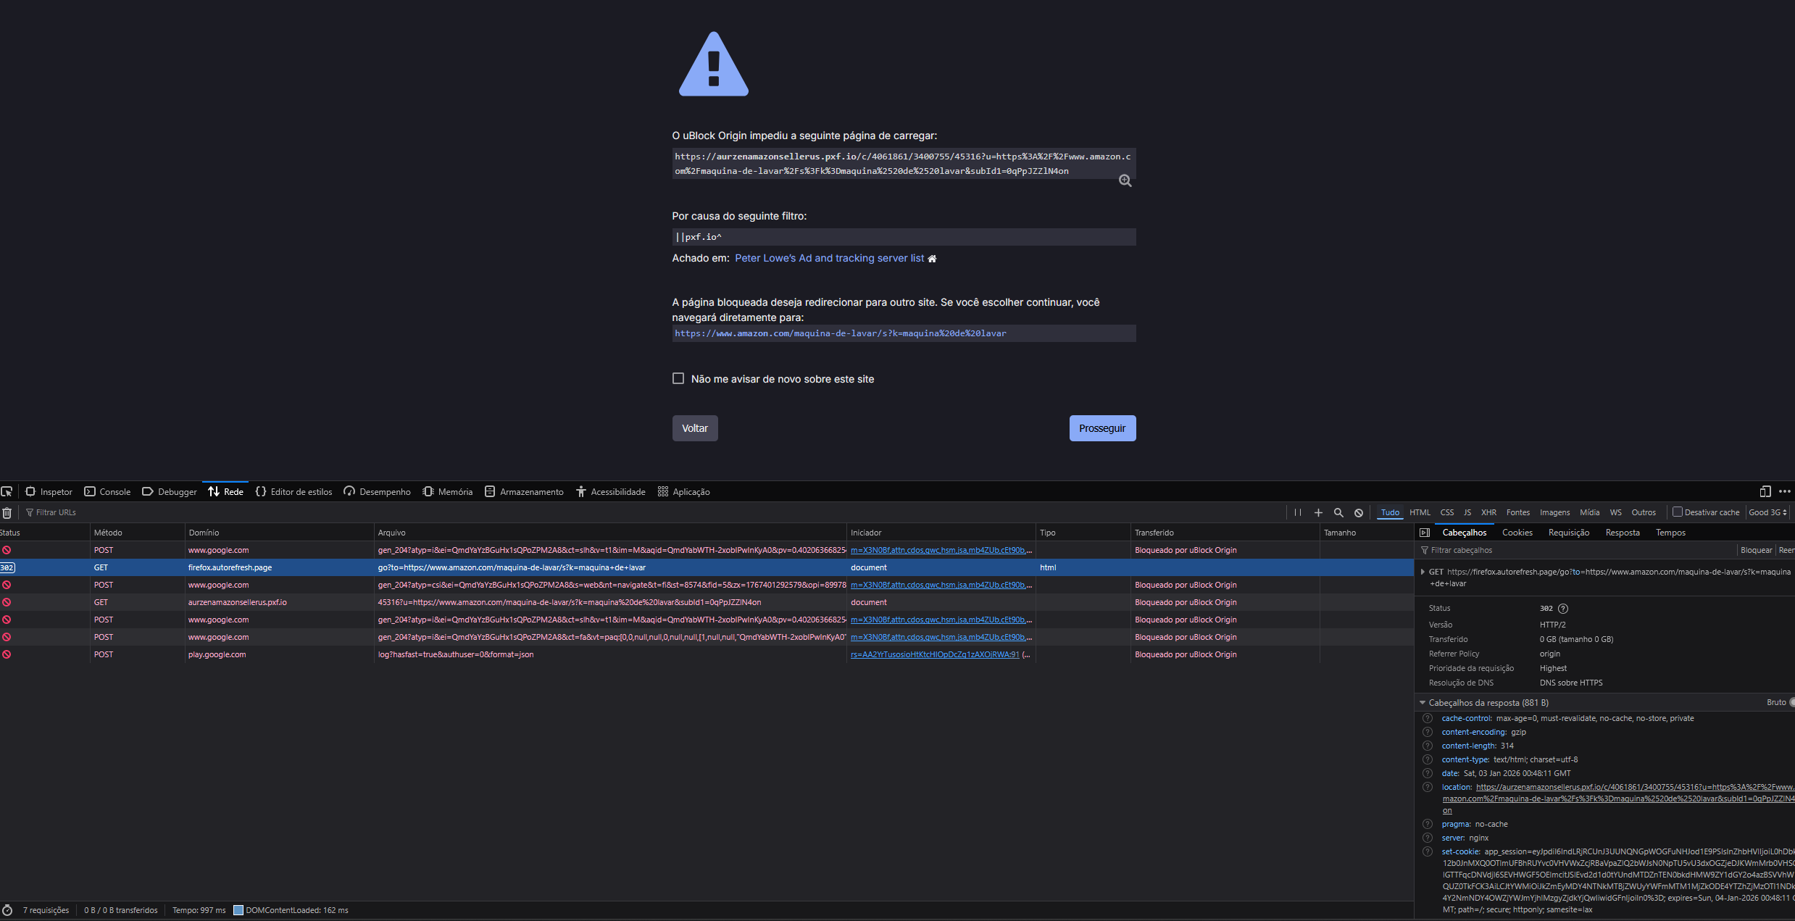Expand the GET request URL details
The image size is (1795, 921).
click(1423, 572)
